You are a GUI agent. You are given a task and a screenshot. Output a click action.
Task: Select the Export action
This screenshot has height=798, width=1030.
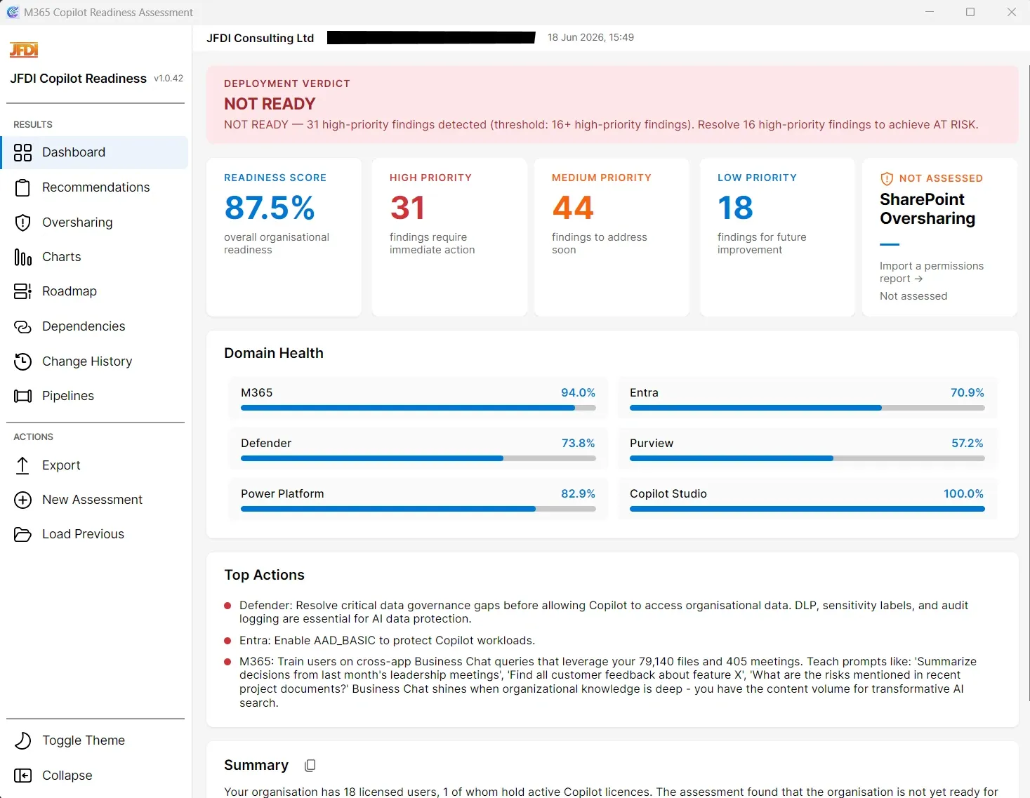tap(95, 465)
